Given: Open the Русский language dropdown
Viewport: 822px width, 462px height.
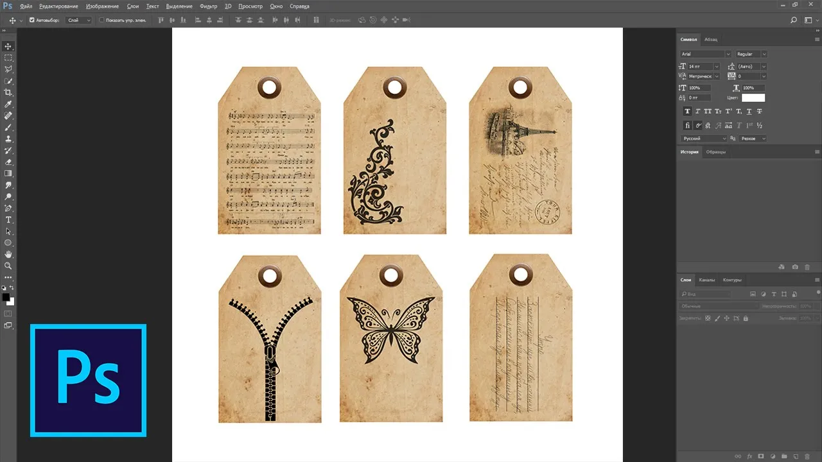Looking at the screenshot, I should pyautogui.click(x=704, y=139).
